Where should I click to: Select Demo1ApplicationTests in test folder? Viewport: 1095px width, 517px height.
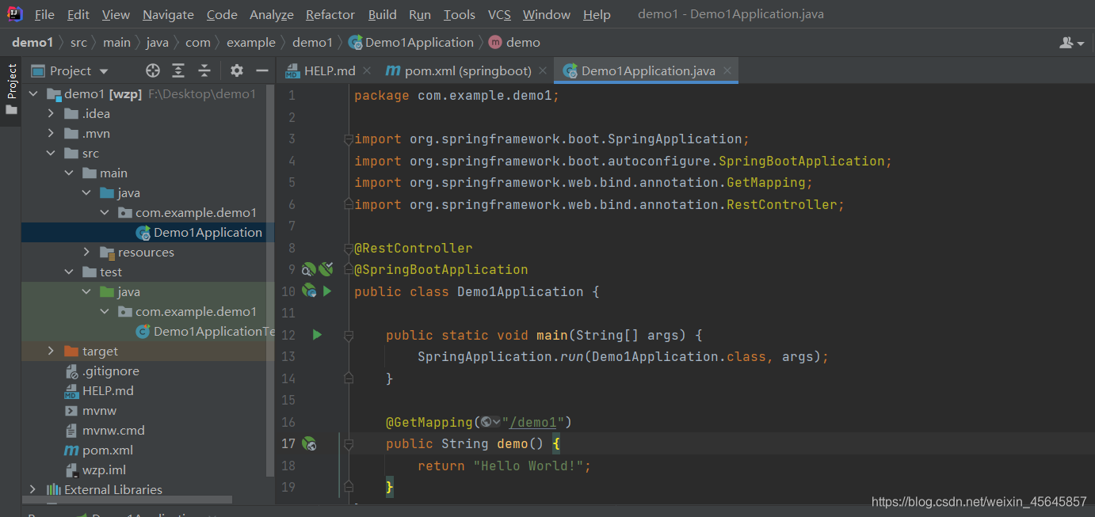[205, 331]
